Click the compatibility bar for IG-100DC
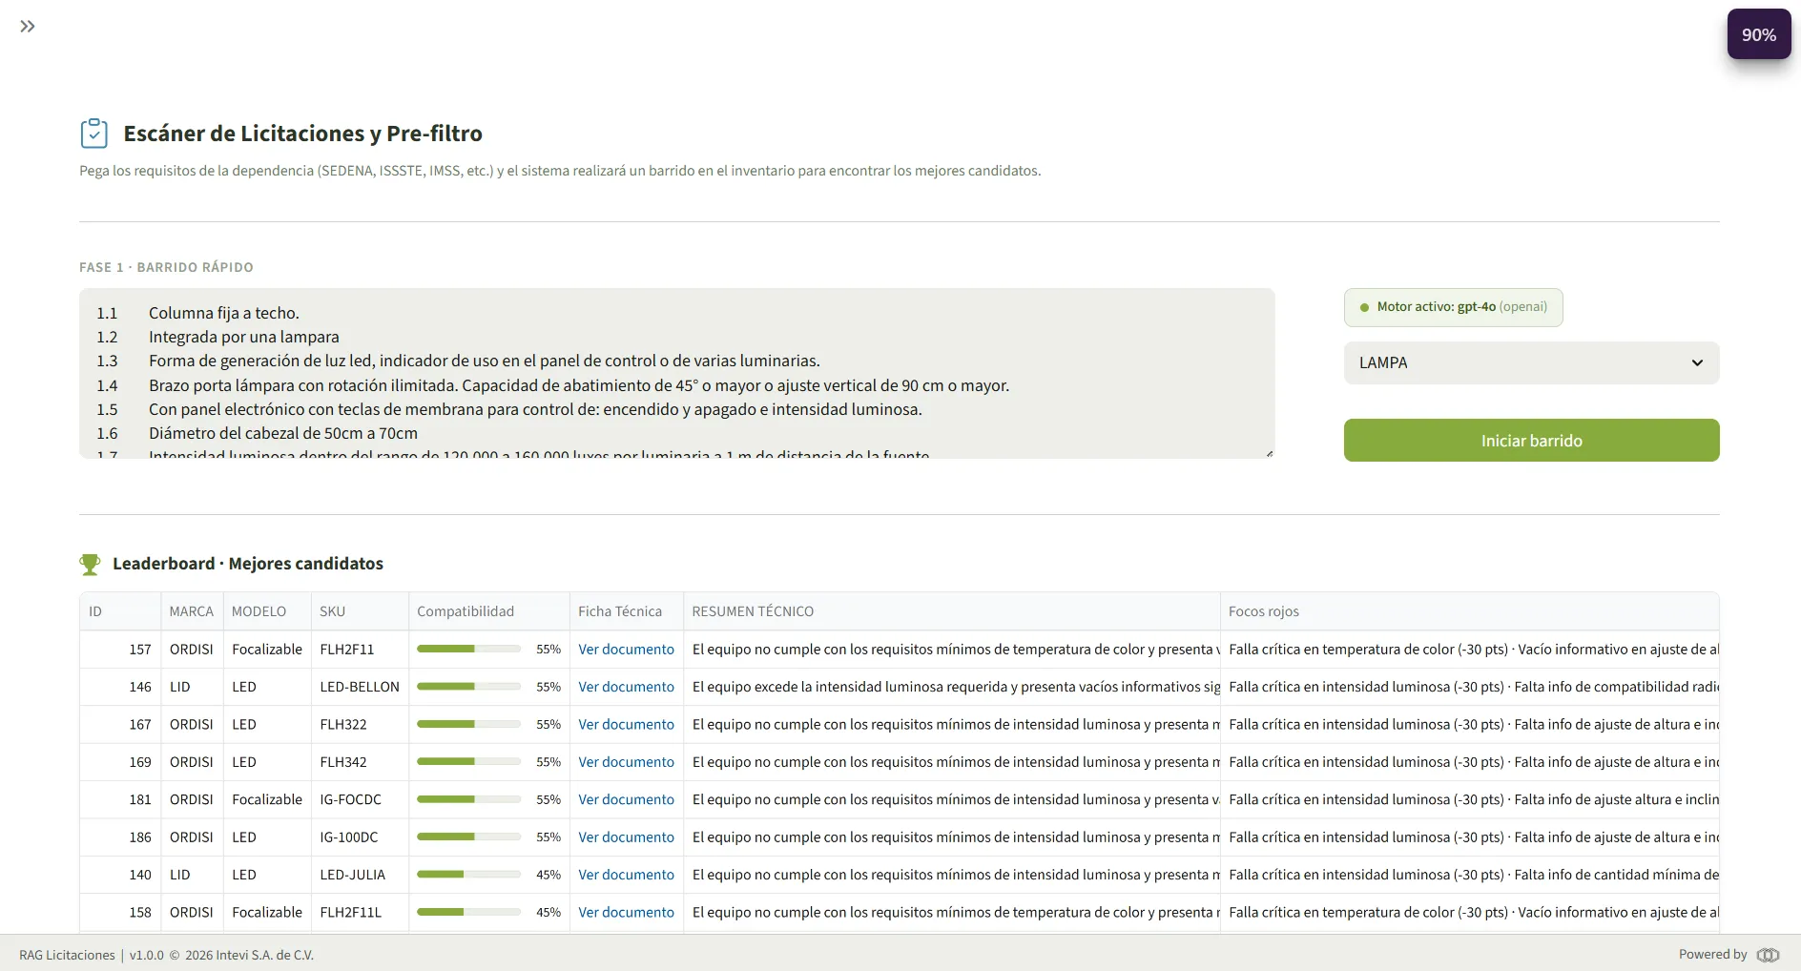This screenshot has width=1801, height=971. pyautogui.click(x=468, y=837)
